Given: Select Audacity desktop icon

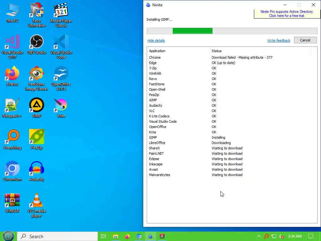Looking at the screenshot, I should coord(36,171).
